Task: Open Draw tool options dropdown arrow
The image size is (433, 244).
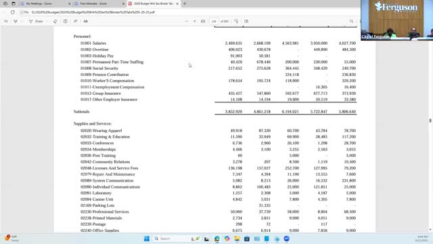Action: 47,21
